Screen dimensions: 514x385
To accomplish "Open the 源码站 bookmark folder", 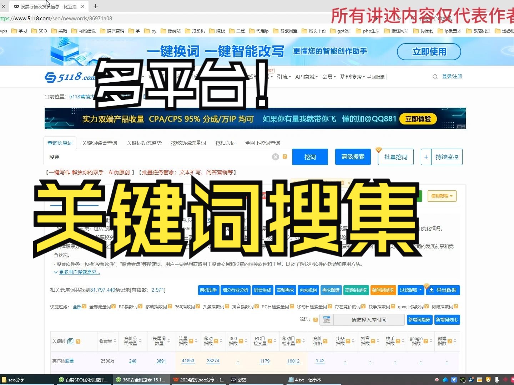I will 171,31.
